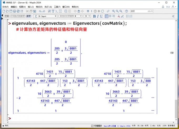Interrupt the current computation icon
Image resolution: width=179 pixels, height=129 pixels.
coord(95,11)
